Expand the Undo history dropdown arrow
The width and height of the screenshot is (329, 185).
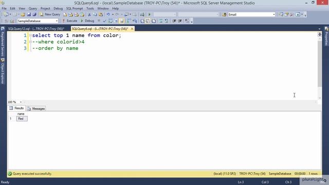point(113,14)
